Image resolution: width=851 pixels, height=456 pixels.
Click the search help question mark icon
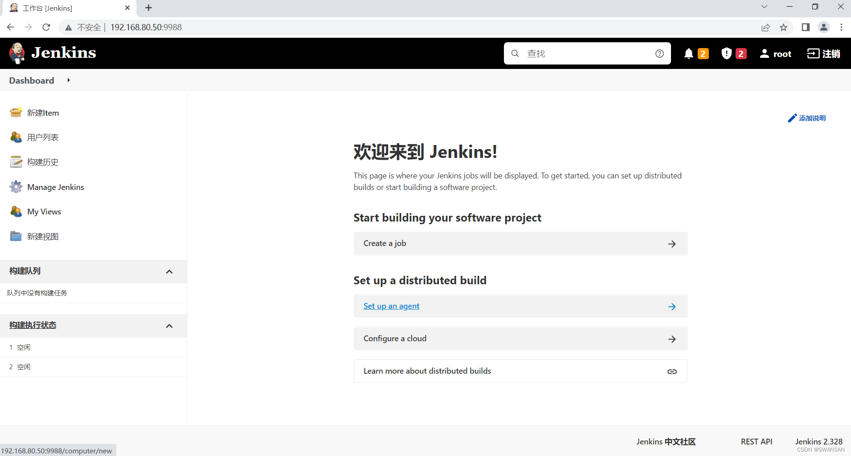pos(660,53)
